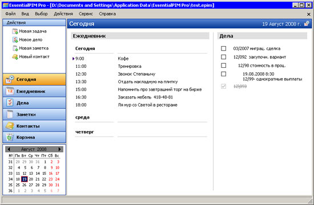Image resolution: width=314 pixels, height=205 pixels.
Task: Open the Ежедневник module in the sidebar
Action: pyautogui.click(x=34, y=91)
